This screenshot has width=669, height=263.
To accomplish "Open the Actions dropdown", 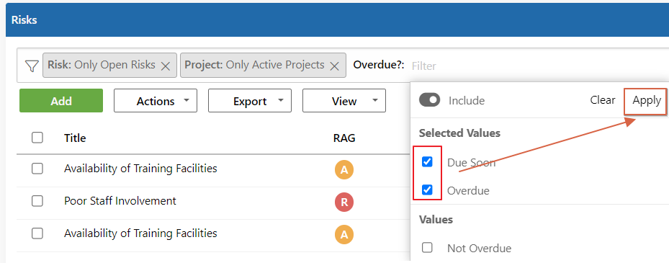I will point(156,101).
